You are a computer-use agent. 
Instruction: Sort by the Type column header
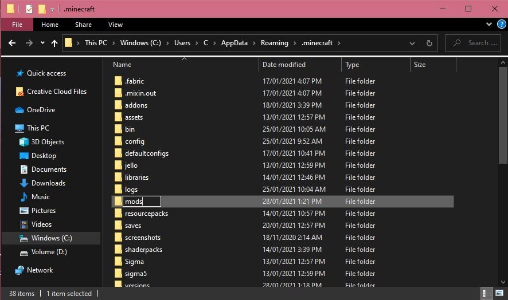click(x=352, y=64)
